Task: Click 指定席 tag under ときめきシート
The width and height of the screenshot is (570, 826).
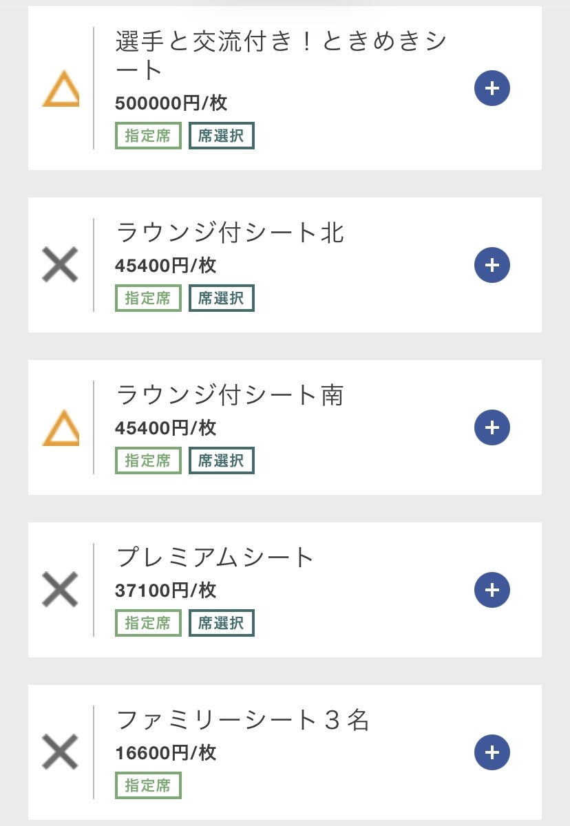Action: [x=148, y=136]
